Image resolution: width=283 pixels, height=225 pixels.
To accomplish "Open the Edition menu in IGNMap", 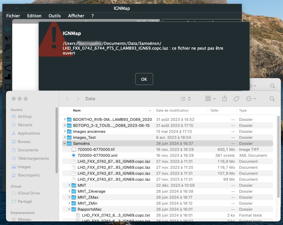I will 34,16.
